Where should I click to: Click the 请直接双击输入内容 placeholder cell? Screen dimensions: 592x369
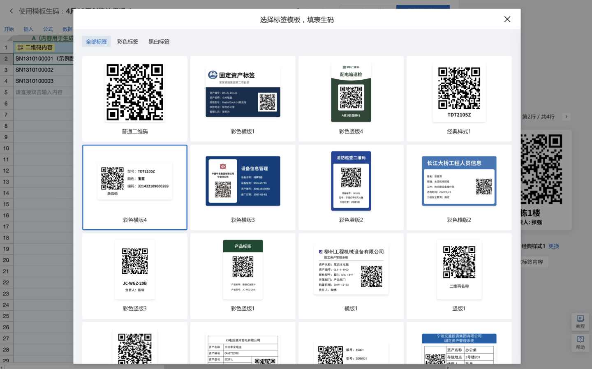(x=43, y=92)
